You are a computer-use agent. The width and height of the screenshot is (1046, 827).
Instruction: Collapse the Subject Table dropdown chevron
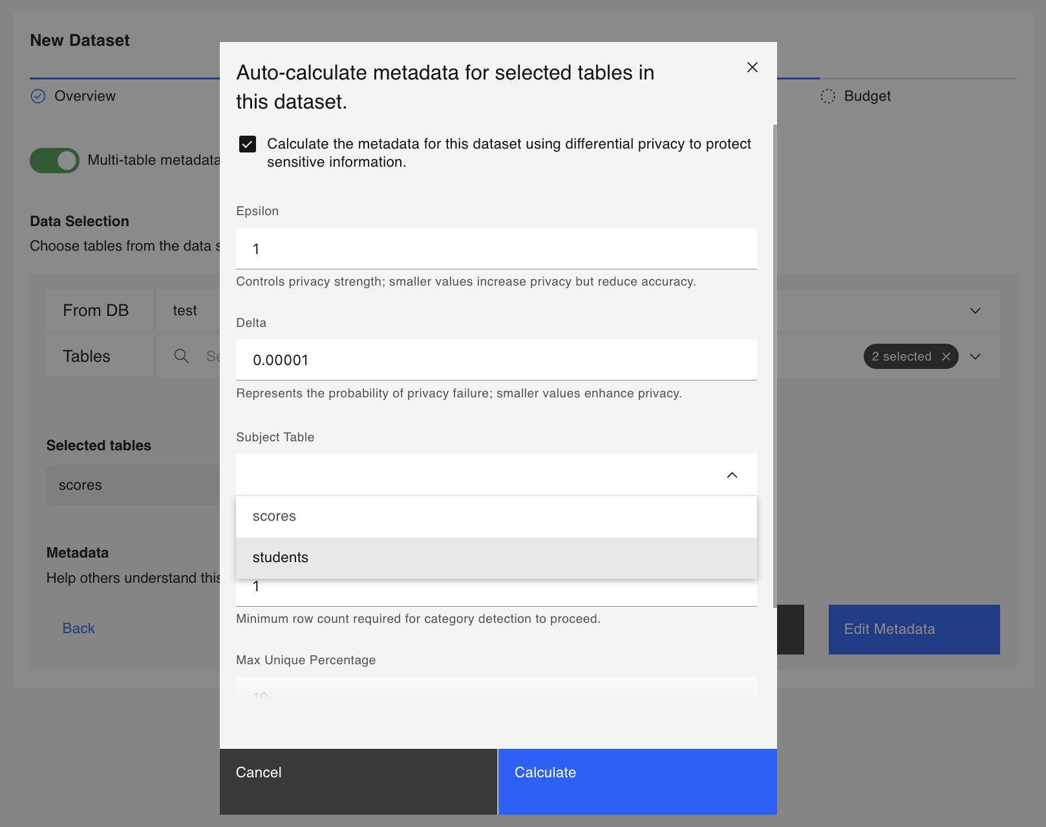pyautogui.click(x=732, y=475)
